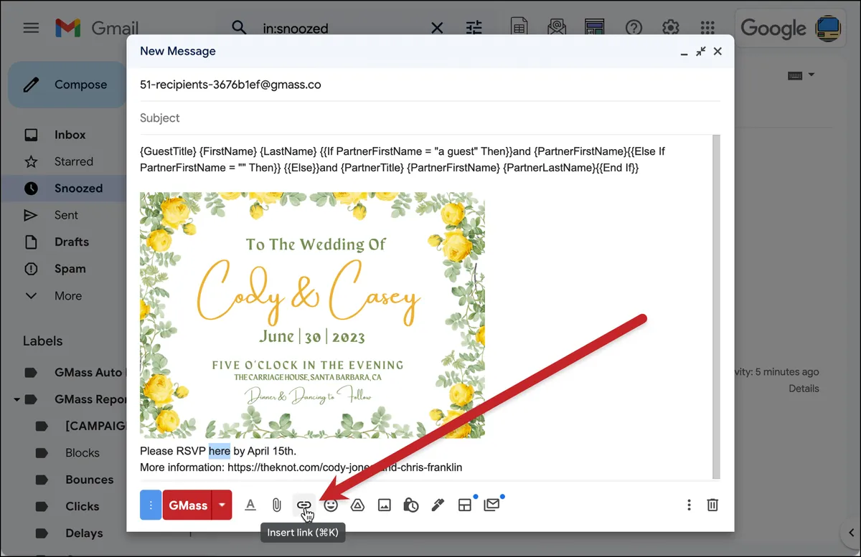This screenshot has width=861, height=557.
Task: Click compose body scrollbar
Action: click(716, 307)
